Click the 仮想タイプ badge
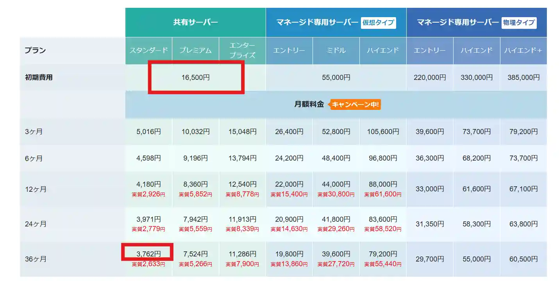Viewport: 559px width, 281px height. tap(378, 22)
